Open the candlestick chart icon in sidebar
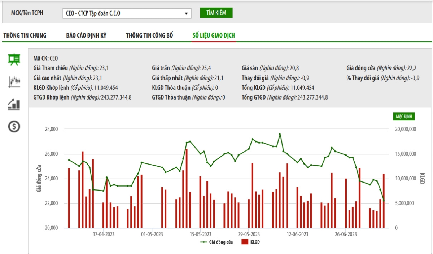433x254 pixels. pos(14,82)
